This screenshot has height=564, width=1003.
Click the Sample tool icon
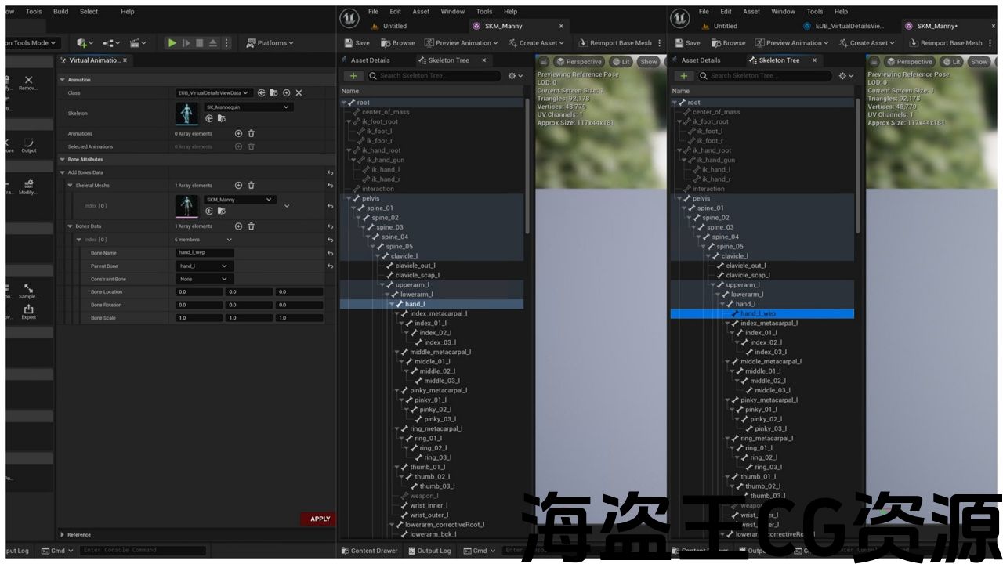(28, 291)
